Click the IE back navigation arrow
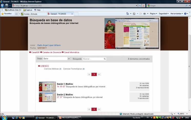 3,5
